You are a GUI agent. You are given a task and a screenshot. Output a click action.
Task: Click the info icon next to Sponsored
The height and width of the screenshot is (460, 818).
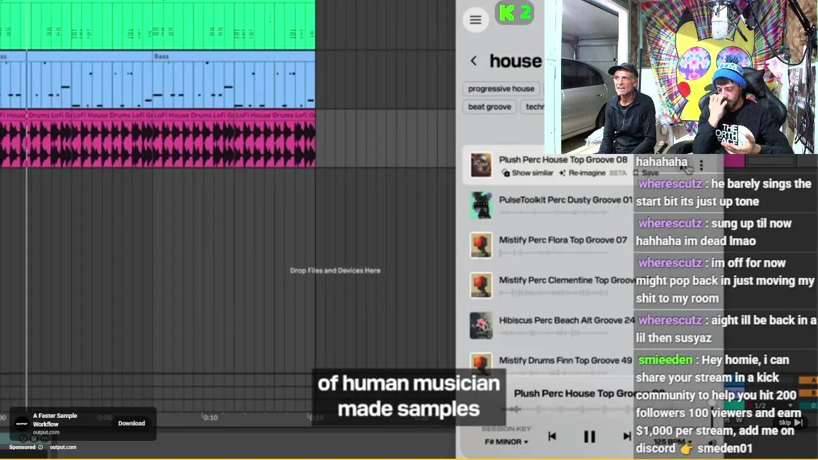[41, 447]
